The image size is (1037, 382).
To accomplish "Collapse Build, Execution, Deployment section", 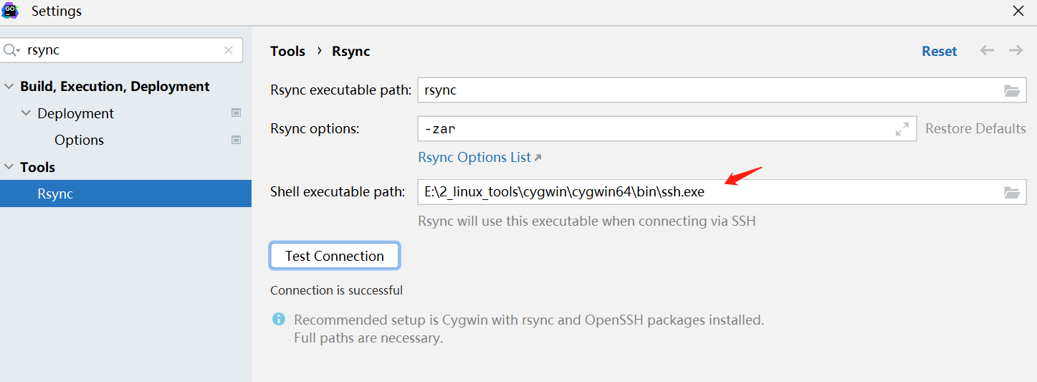I will coord(9,87).
